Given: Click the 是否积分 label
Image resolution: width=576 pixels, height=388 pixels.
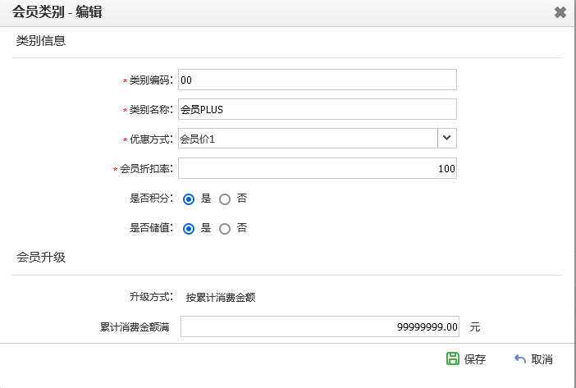Looking at the screenshot, I should click(x=151, y=199).
